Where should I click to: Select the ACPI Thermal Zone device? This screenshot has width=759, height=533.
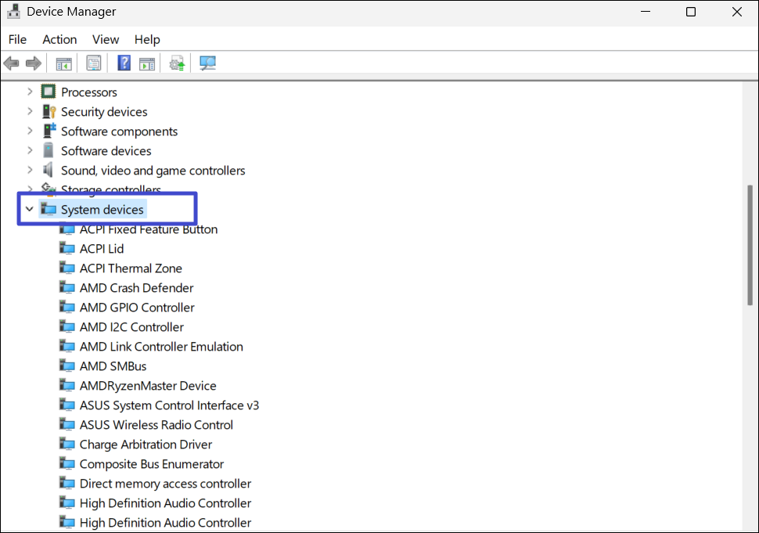click(131, 268)
